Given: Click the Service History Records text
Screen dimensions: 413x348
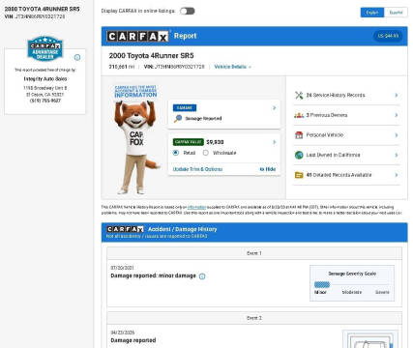Looking at the screenshot, I should click(x=336, y=95).
